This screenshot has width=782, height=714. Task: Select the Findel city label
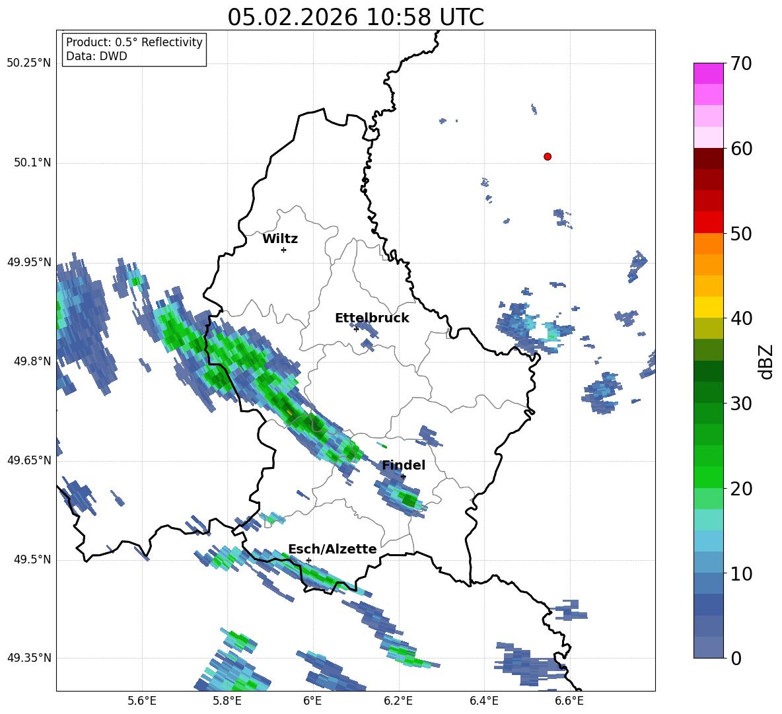click(404, 465)
